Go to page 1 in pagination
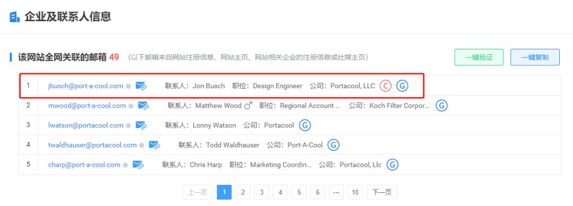The image size is (573, 206). [x=224, y=192]
